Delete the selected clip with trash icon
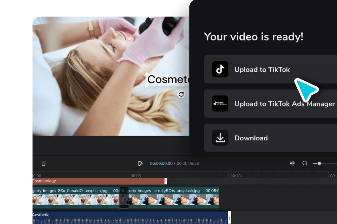337x224 pixels. 43,163
